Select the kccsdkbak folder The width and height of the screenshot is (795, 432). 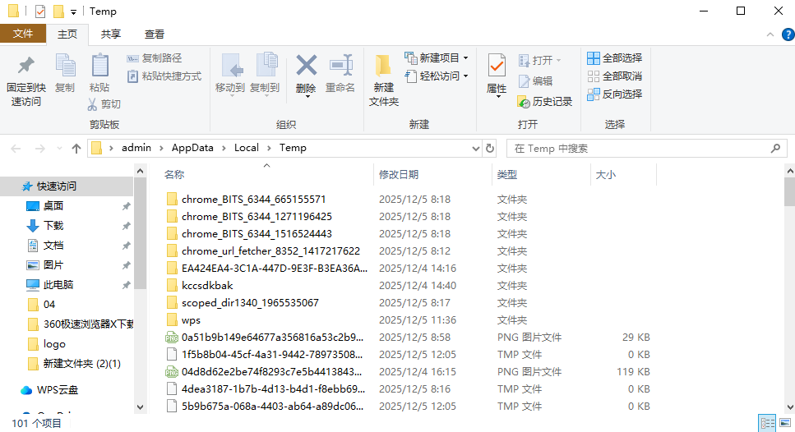tap(207, 286)
